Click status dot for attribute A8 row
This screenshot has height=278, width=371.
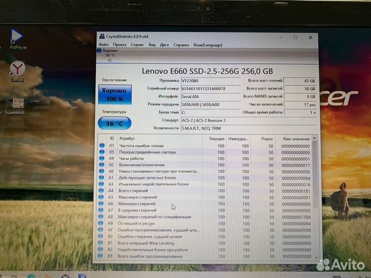point(101,217)
